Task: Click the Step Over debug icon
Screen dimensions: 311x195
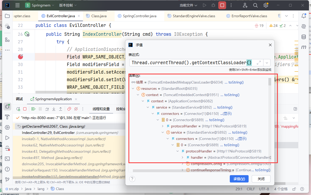Action: tap(47, 109)
